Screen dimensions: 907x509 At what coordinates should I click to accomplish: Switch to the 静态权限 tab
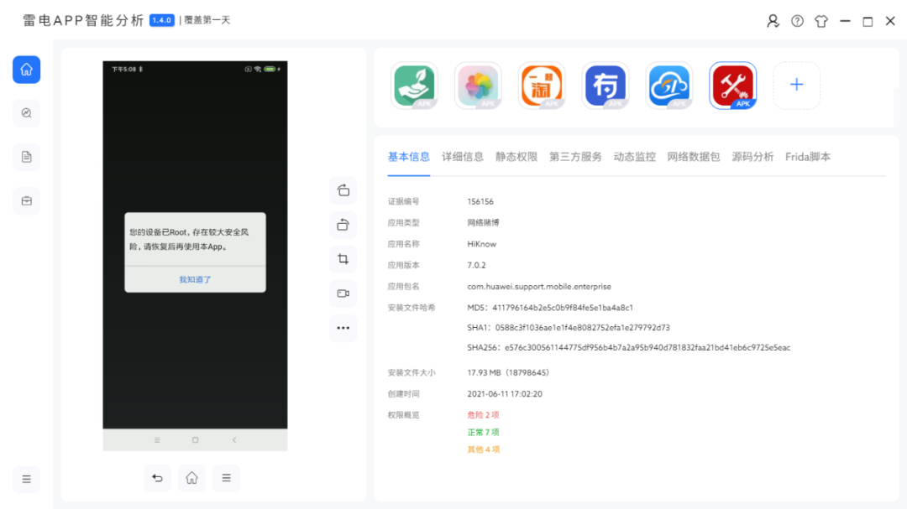tap(516, 157)
